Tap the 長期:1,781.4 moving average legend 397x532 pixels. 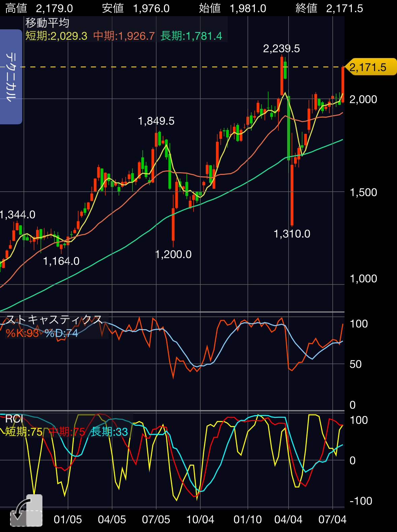(191, 36)
